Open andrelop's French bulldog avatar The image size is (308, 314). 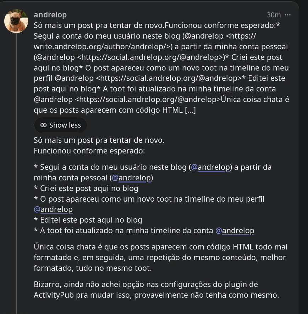point(16,21)
